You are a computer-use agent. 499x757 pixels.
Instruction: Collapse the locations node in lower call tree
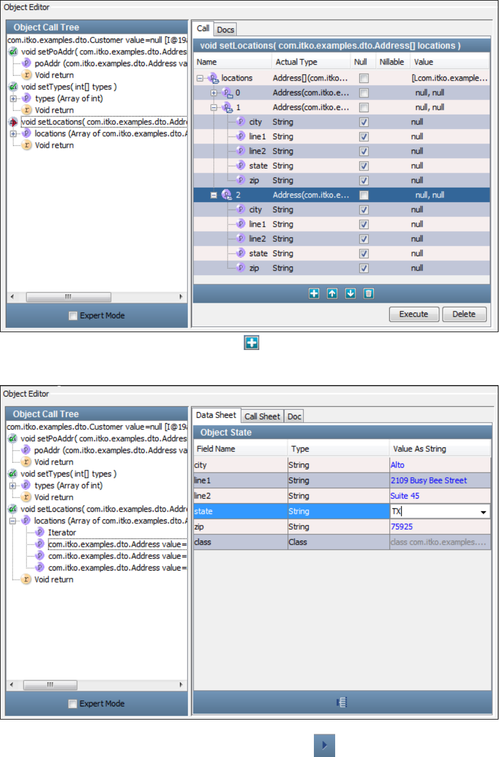13,520
